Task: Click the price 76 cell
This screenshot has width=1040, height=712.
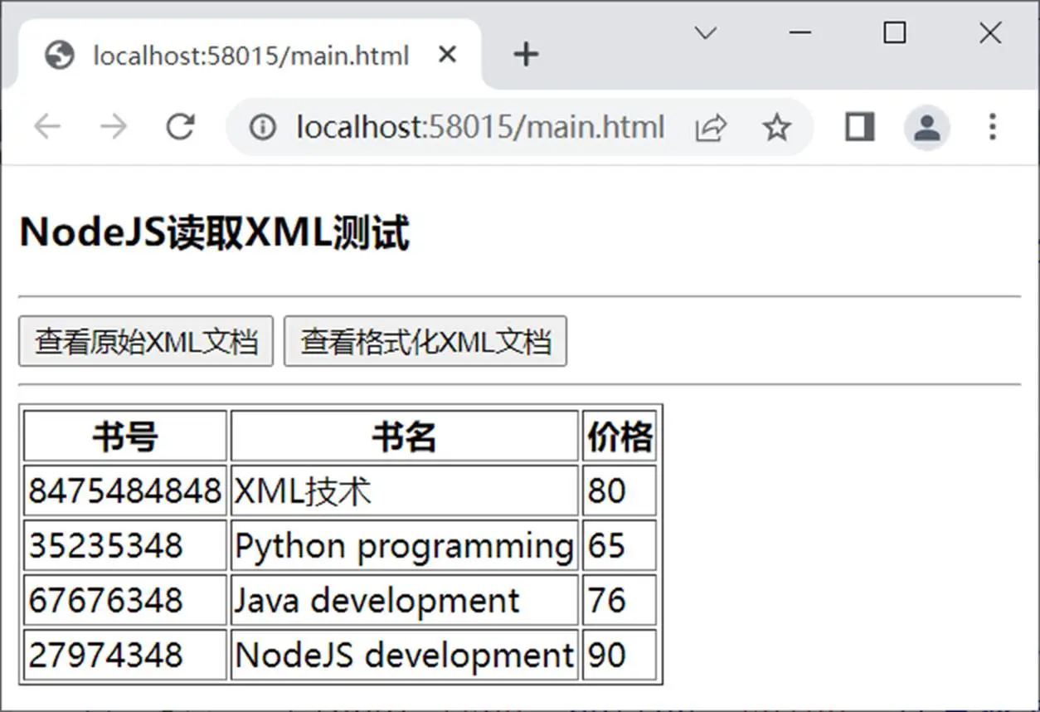Action: click(x=620, y=600)
